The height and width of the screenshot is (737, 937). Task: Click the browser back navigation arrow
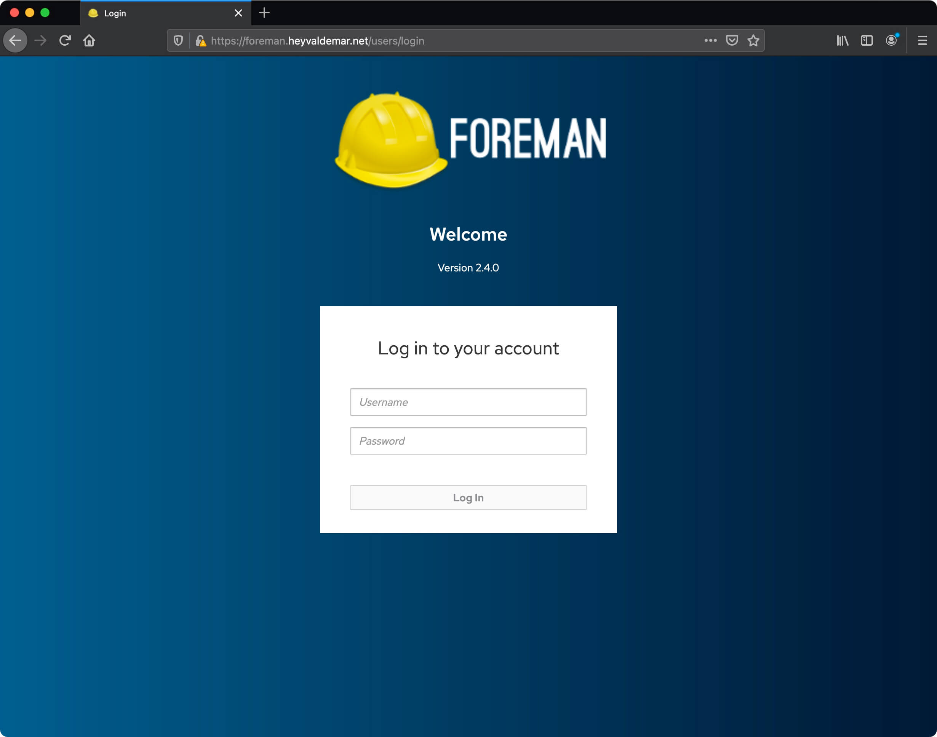point(17,40)
